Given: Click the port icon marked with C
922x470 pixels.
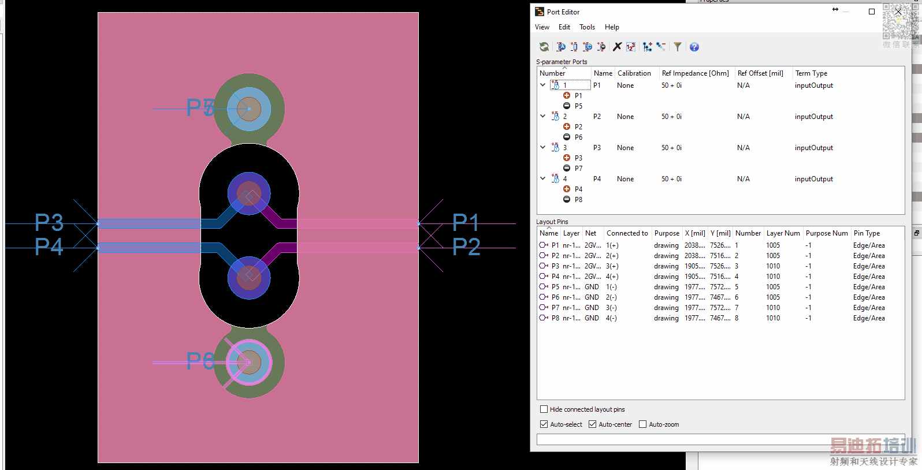Looking at the screenshot, I should [588, 47].
